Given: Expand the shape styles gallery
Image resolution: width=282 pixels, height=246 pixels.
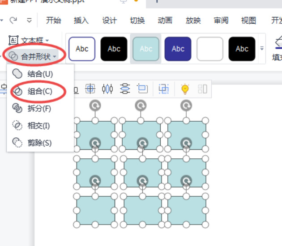Looking at the screenshot, I should tap(262, 48).
